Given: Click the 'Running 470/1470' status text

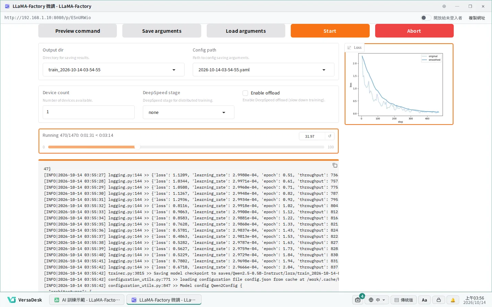Looking at the screenshot, I should (78, 135).
